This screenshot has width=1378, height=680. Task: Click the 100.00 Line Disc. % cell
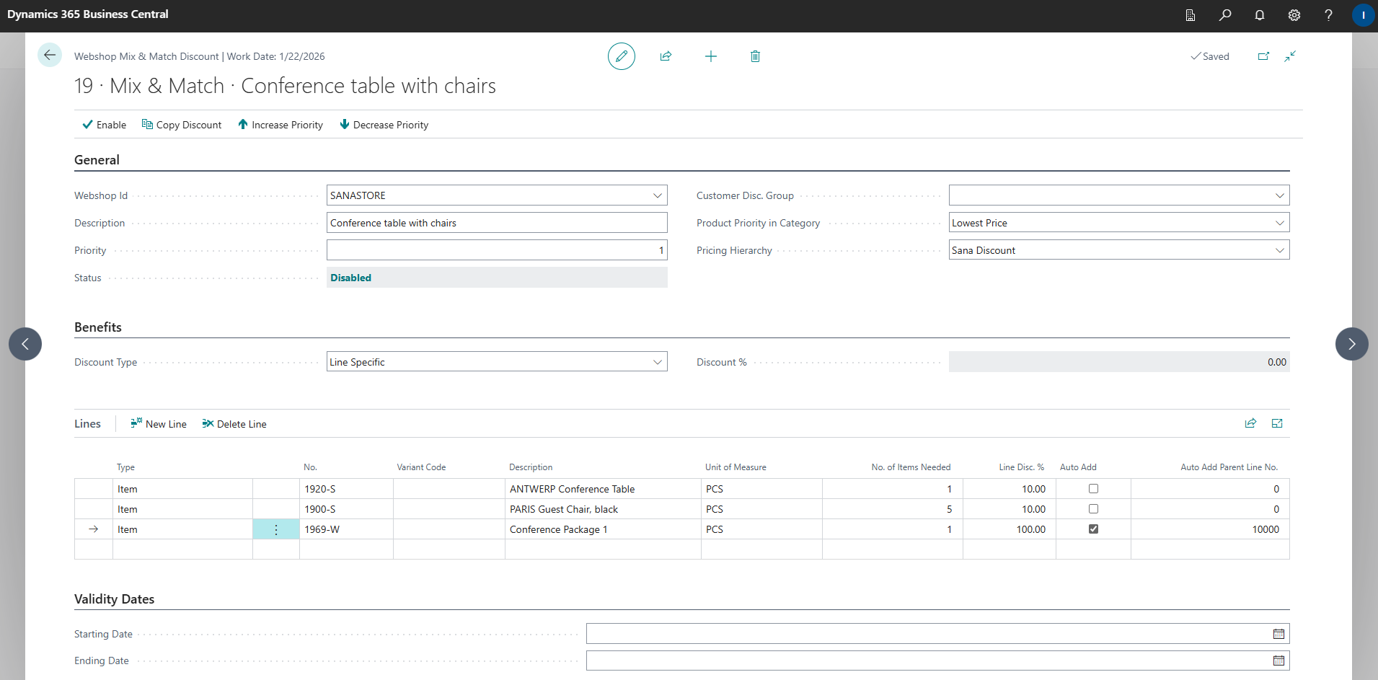click(x=1009, y=529)
